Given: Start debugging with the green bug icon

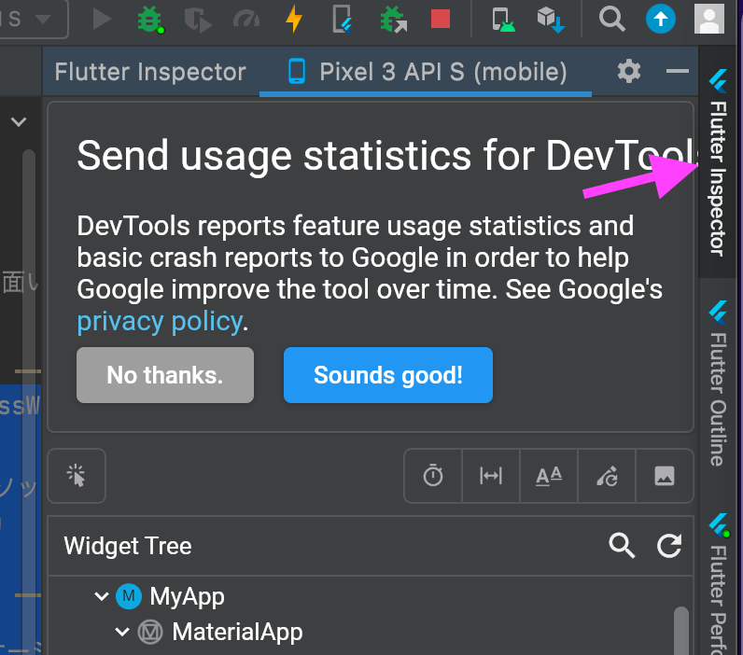Looking at the screenshot, I should 150,20.
